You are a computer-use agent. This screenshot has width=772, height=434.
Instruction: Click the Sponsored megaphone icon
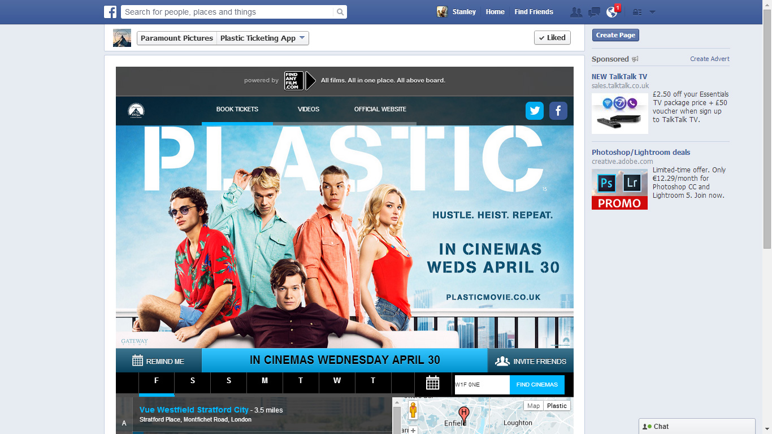(635, 59)
